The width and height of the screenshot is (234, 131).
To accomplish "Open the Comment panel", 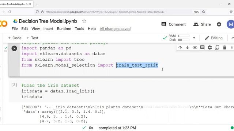I will tap(173, 24).
